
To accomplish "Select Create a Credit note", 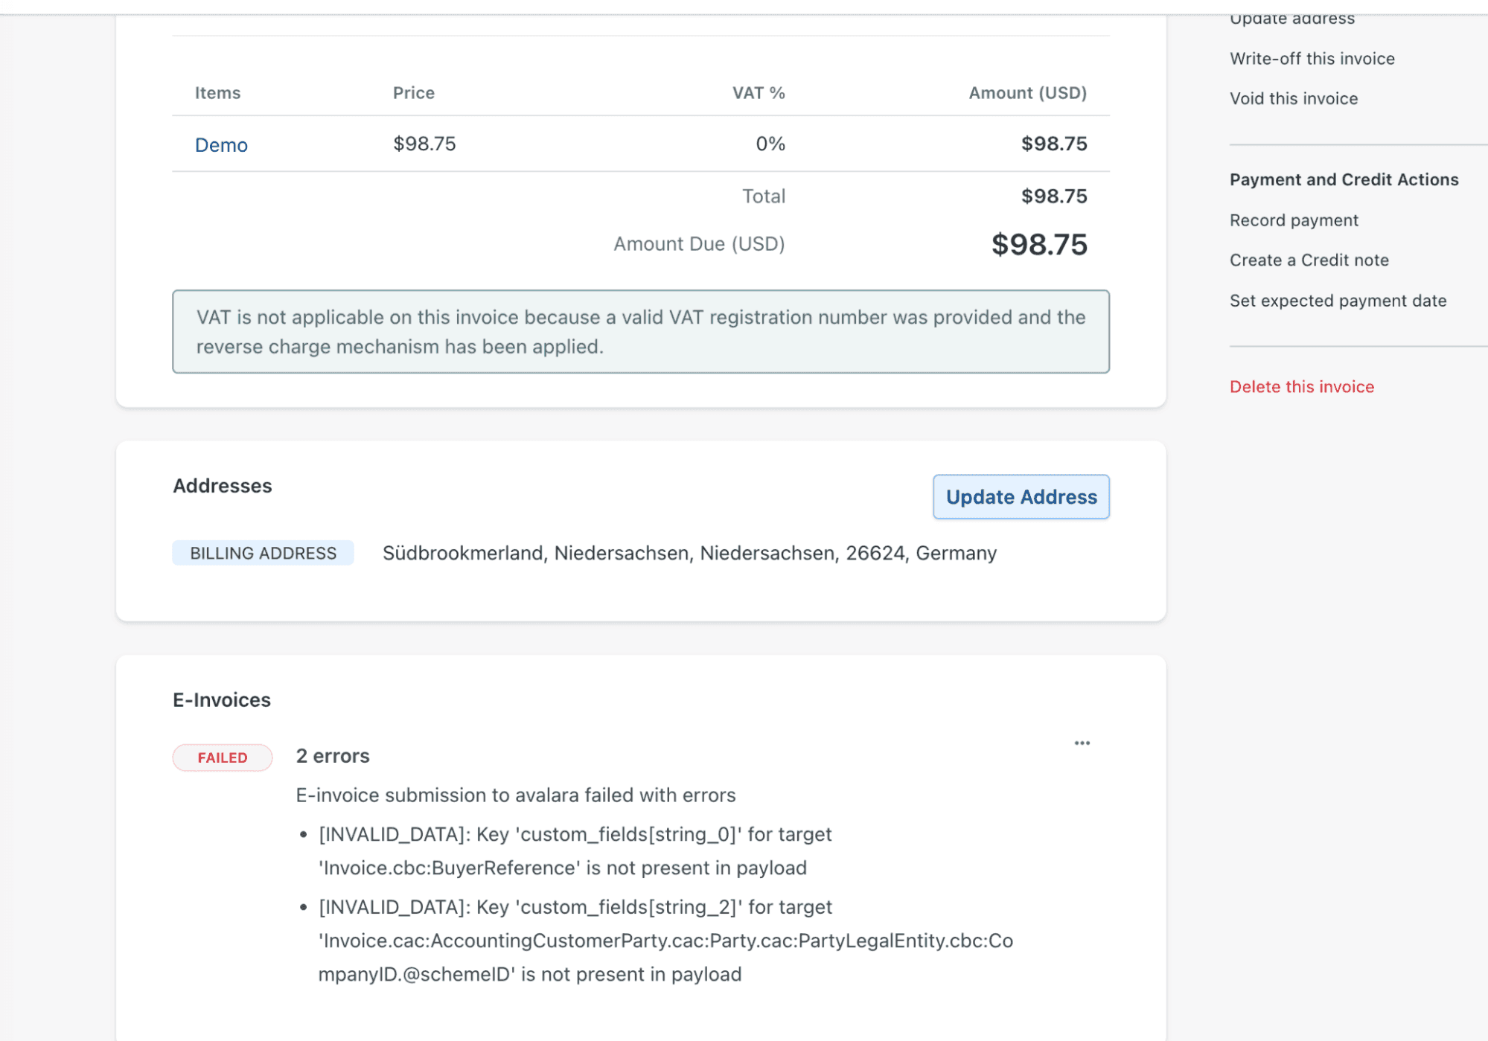I will pyautogui.click(x=1309, y=260).
